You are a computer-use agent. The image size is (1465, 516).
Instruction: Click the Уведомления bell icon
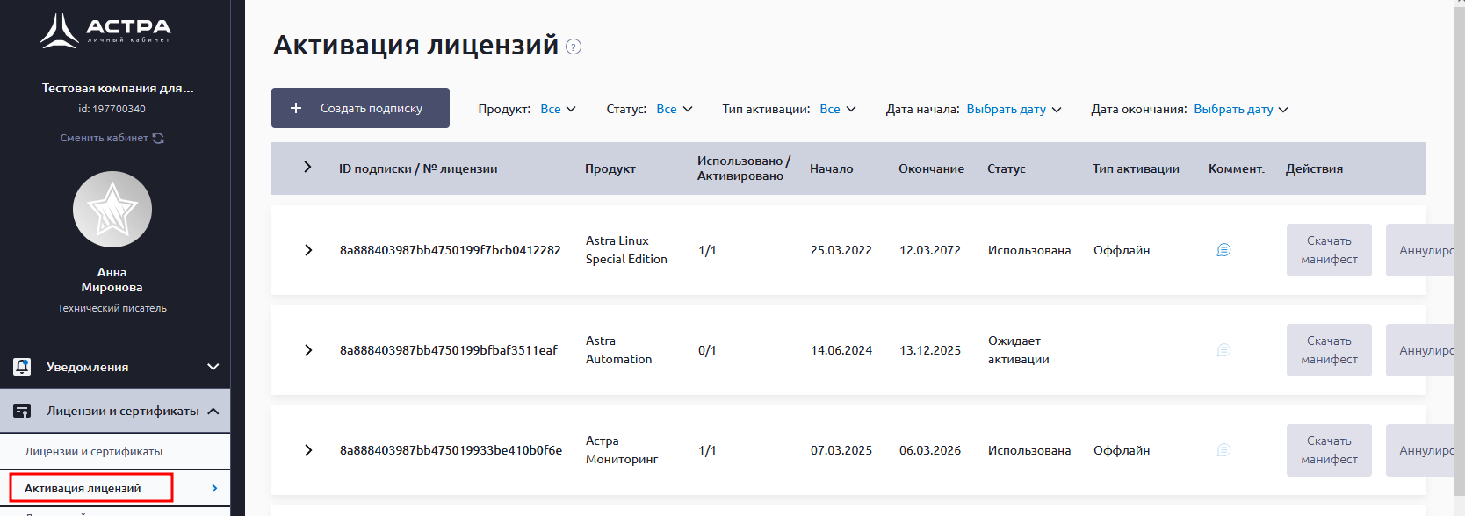click(22, 367)
